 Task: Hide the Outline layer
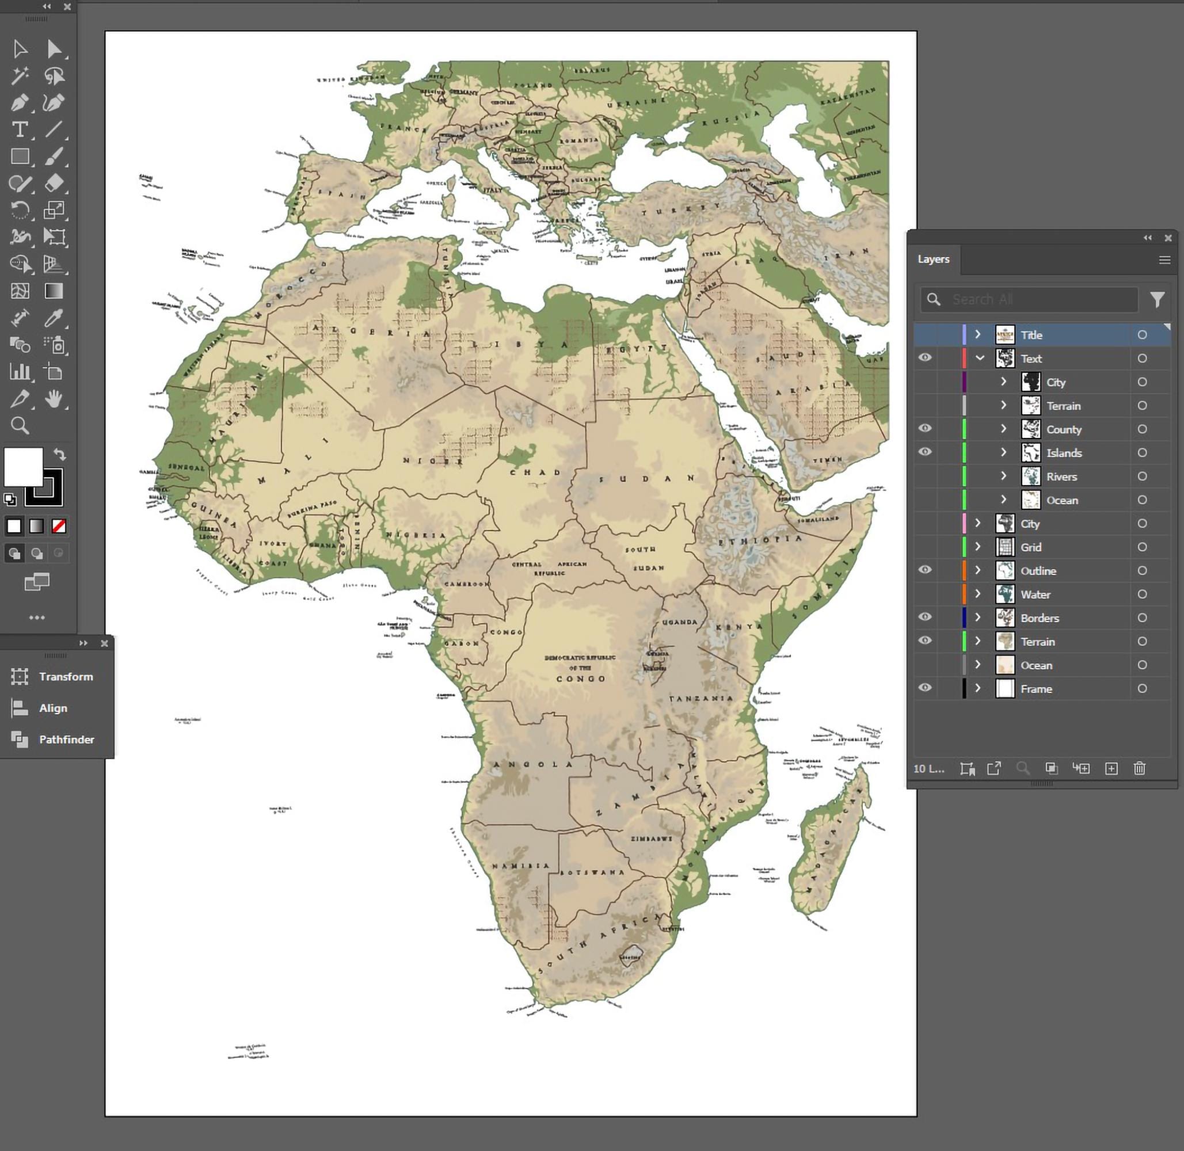(925, 570)
